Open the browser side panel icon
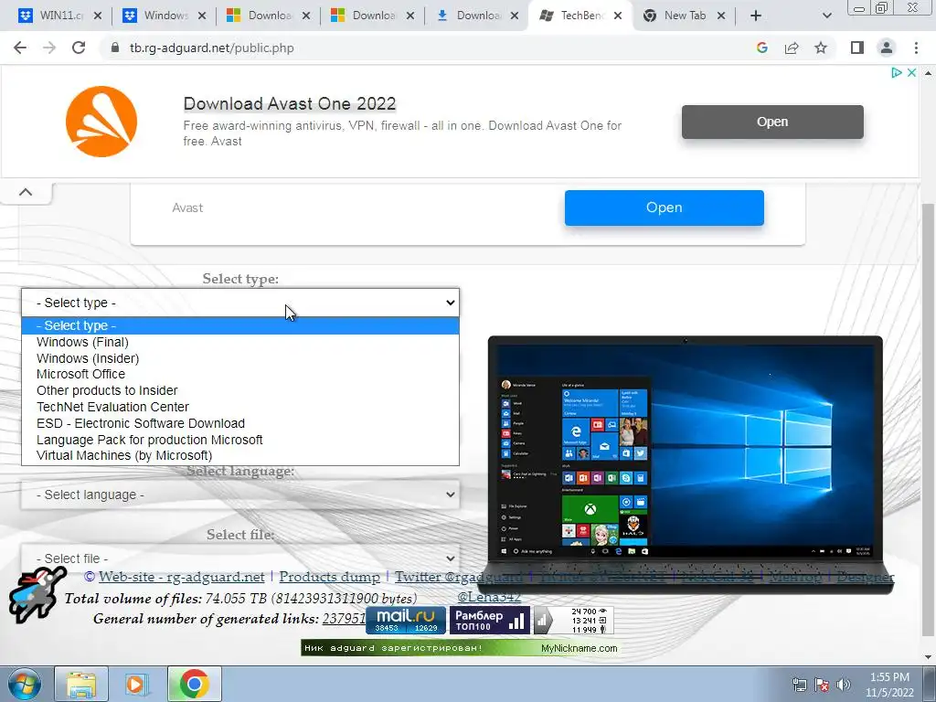936x702 pixels. pos(857,48)
